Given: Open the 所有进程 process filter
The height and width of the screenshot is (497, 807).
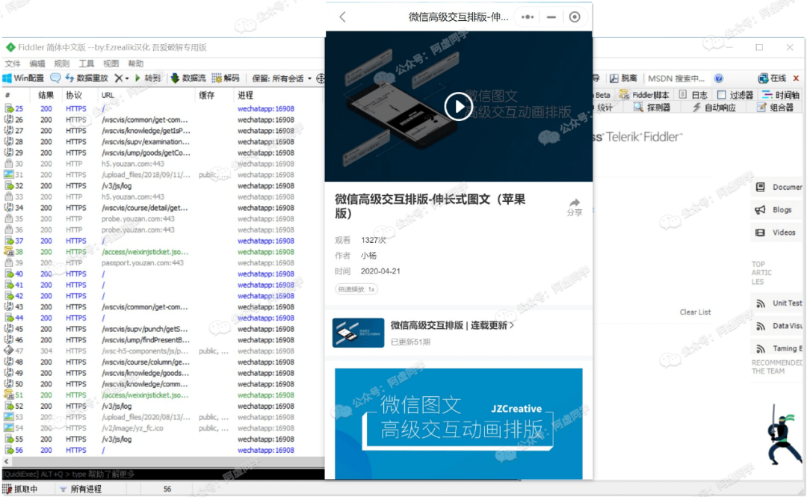Looking at the screenshot, I should pyautogui.click(x=81, y=489).
